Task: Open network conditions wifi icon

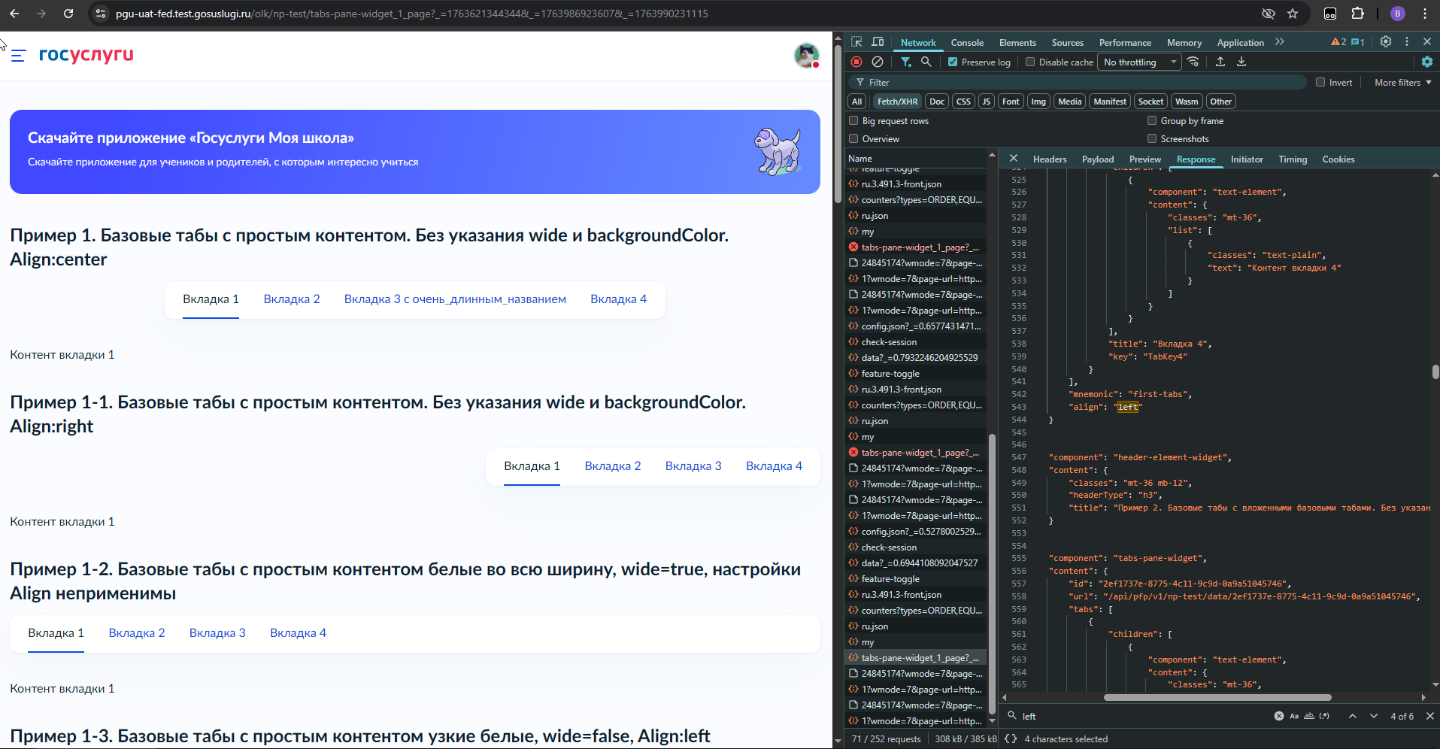Action: (1193, 62)
